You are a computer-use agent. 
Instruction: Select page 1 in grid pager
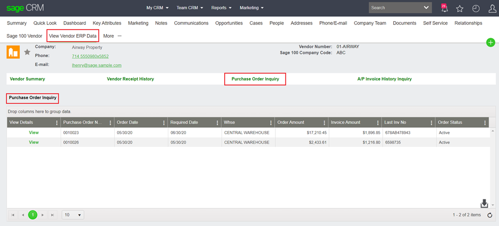(x=32, y=215)
